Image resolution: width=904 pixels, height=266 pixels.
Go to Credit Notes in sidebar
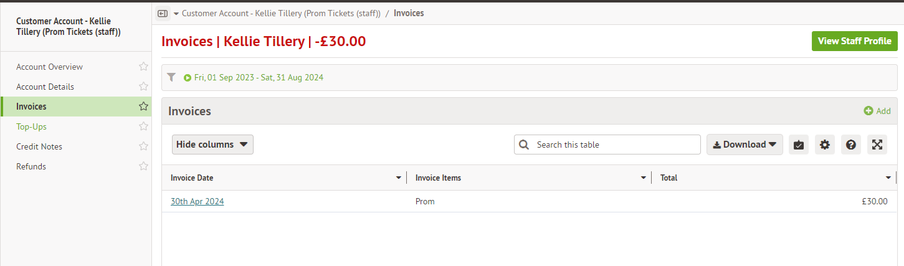point(39,146)
